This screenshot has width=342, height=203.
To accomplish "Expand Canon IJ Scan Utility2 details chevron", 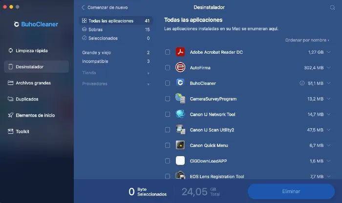I will click(329, 130).
